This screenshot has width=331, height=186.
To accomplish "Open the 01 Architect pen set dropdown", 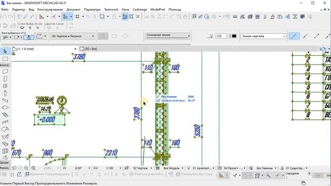I will (x=202, y=168).
